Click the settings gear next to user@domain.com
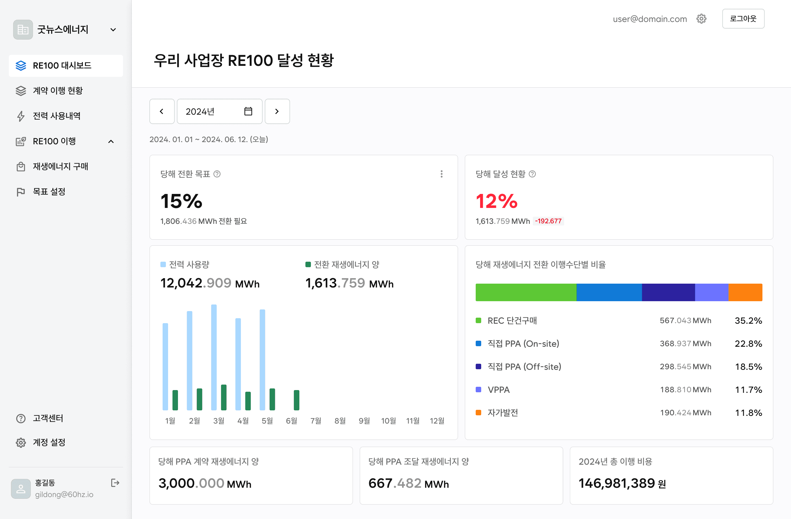The image size is (791, 519). coord(701,19)
